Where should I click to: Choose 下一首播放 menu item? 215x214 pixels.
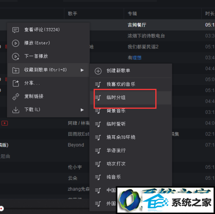(x=49, y=56)
